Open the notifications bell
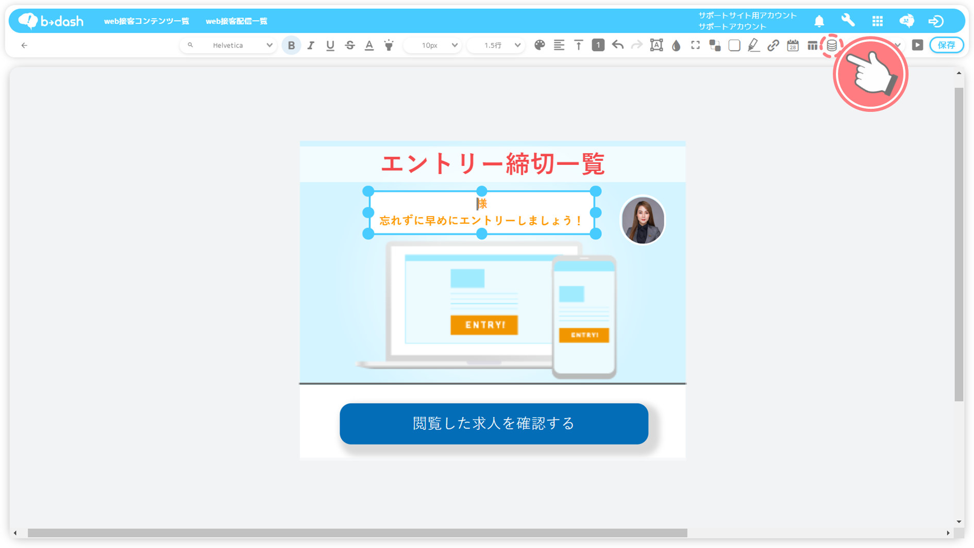The height and width of the screenshot is (548, 974). [x=819, y=21]
